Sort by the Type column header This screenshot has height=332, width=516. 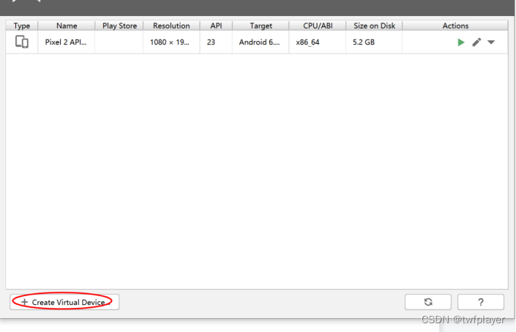pos(22,26)
